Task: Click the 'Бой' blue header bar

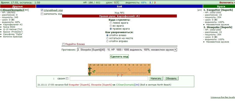Action: tap(120, 6)
